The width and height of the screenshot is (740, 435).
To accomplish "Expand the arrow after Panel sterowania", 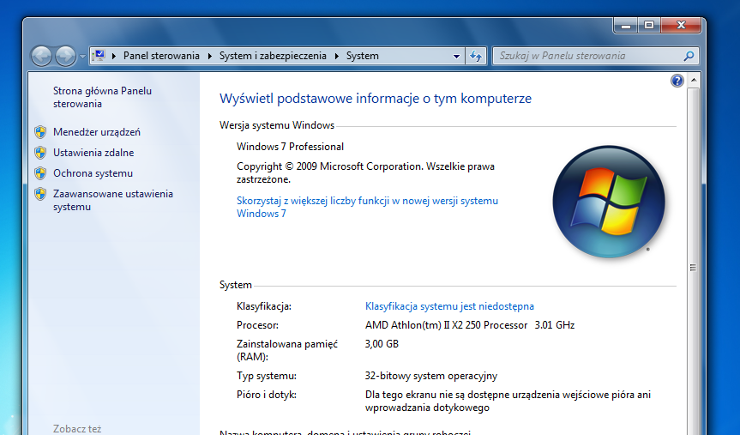I will [210, 56].
